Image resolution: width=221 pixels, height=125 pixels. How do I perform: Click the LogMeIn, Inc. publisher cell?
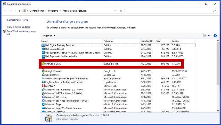tap(110, 82)
